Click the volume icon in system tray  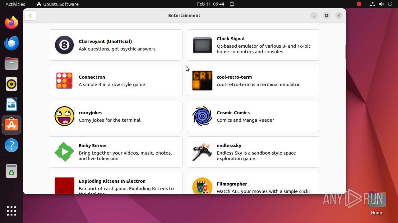point(382,4)
